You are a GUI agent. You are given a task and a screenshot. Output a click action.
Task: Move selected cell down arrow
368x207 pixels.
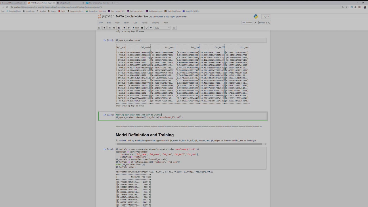129,28
